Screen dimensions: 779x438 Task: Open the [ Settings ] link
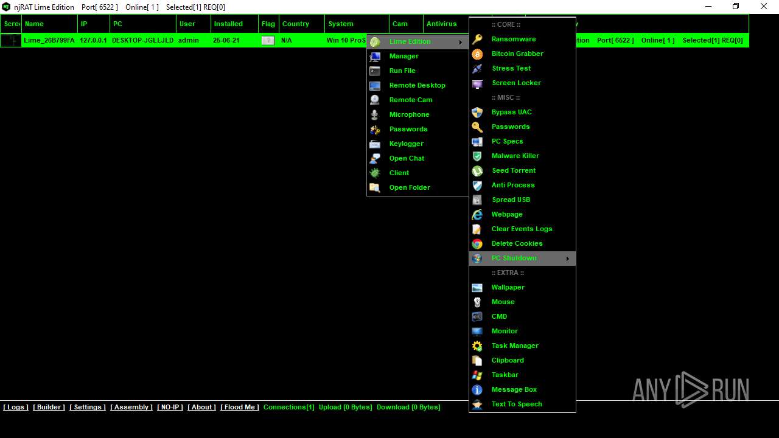[x=88, y=407]
